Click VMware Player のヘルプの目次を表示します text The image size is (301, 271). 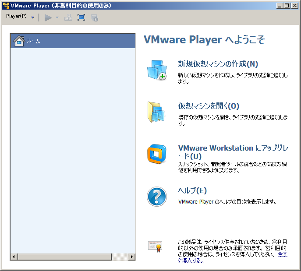point(227,202)
